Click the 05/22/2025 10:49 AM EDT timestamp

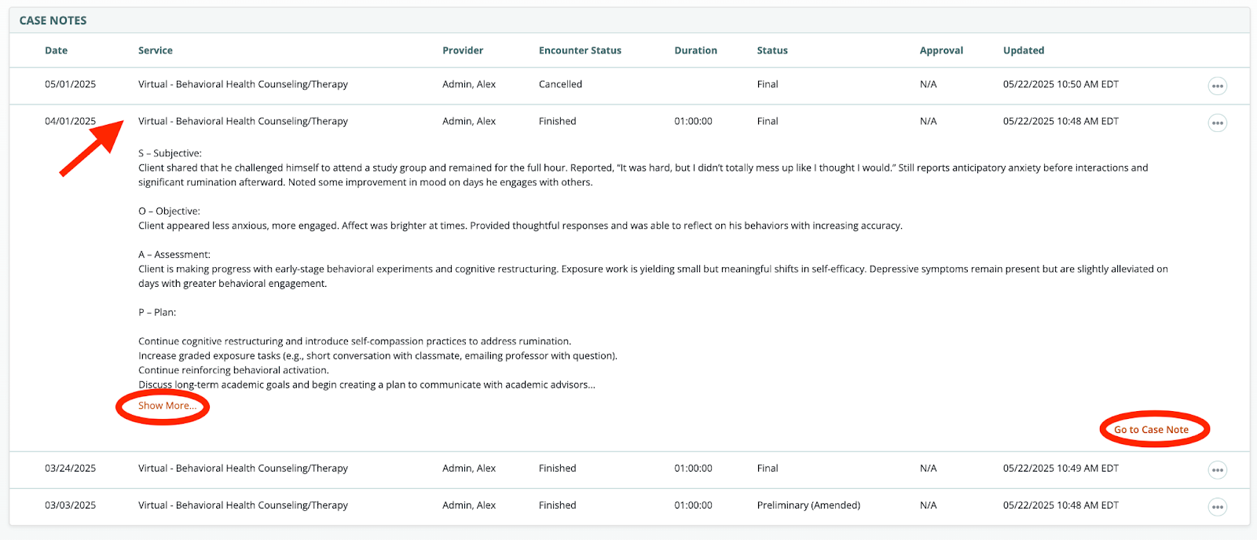1061,468
